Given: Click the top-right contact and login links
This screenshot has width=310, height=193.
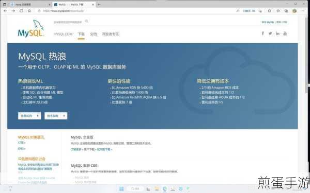Looking at the screenshot, I should (274, 22).
